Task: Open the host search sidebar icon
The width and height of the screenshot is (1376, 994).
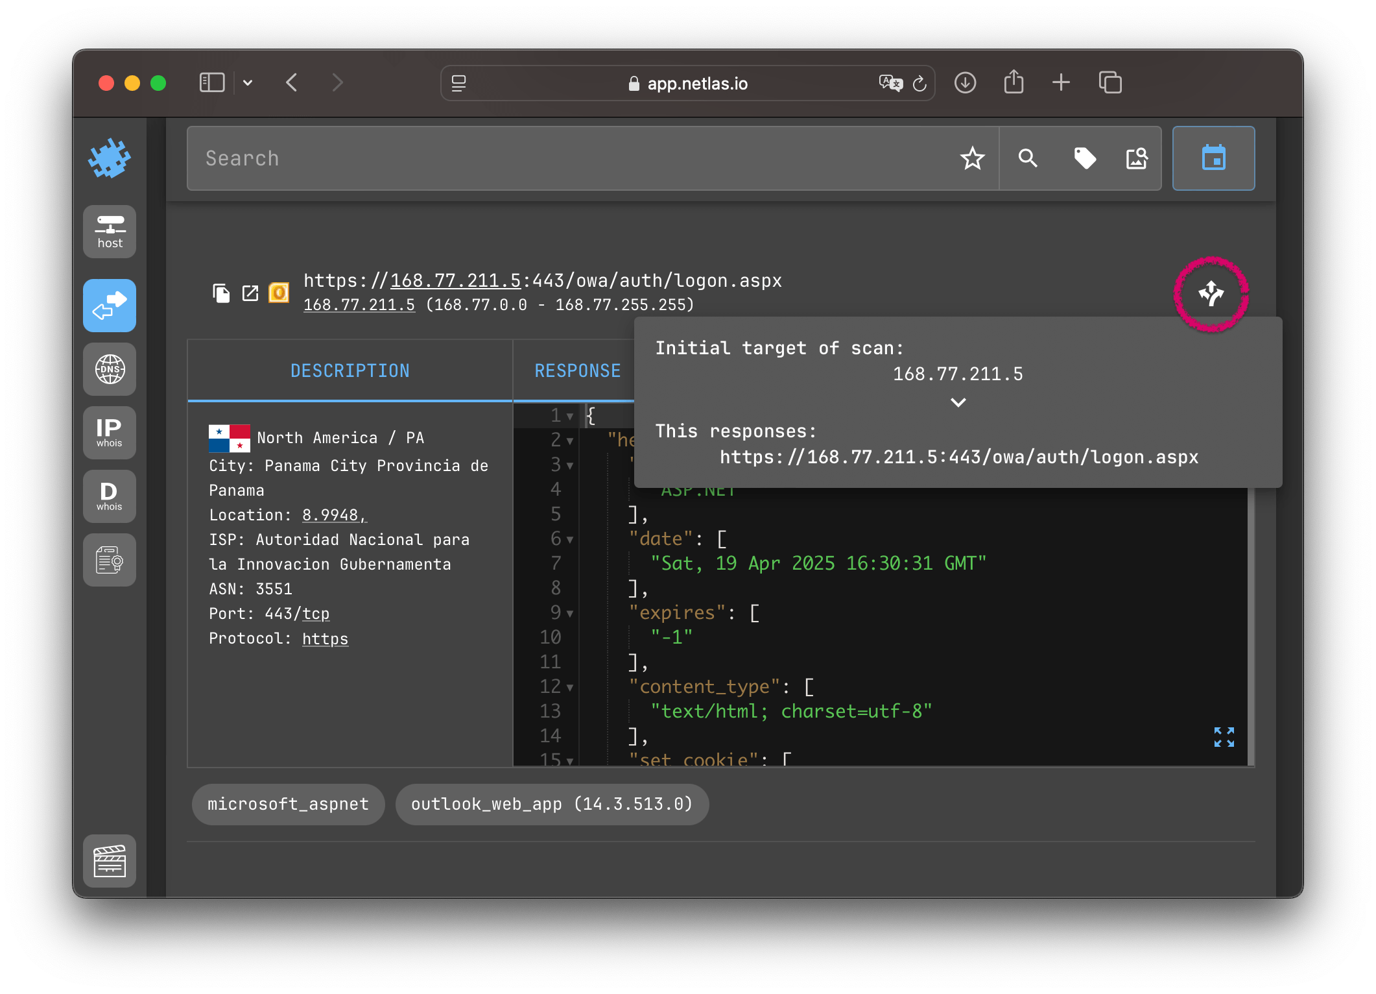Action: [110, 232]
